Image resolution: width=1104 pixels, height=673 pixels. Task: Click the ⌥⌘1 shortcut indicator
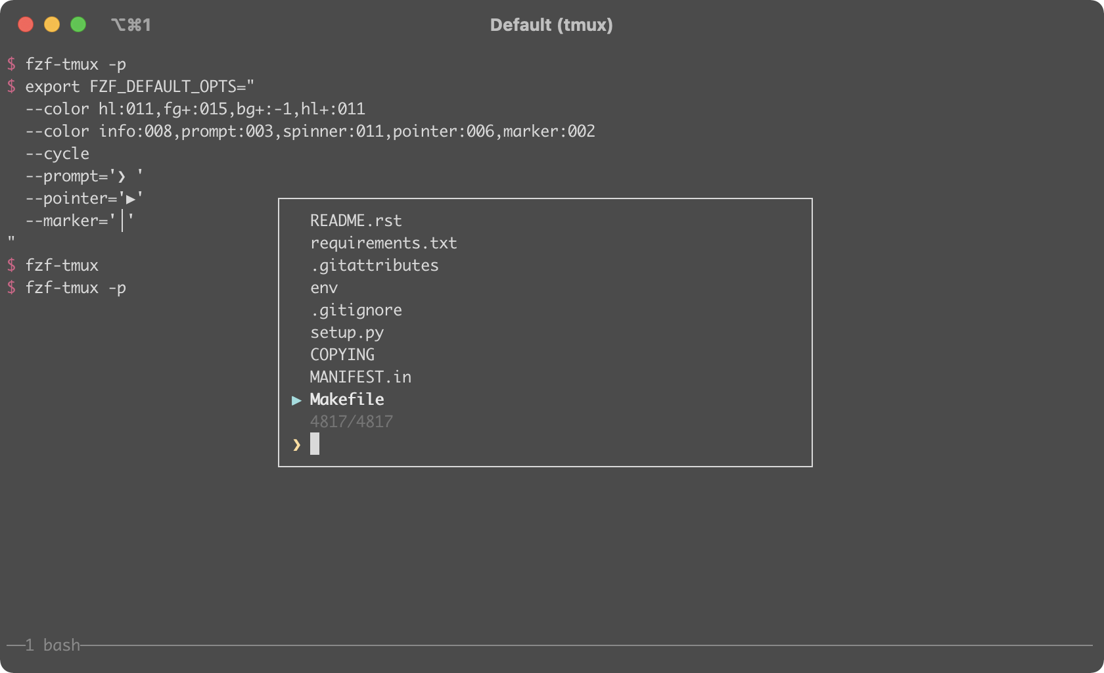click(131, 25)
